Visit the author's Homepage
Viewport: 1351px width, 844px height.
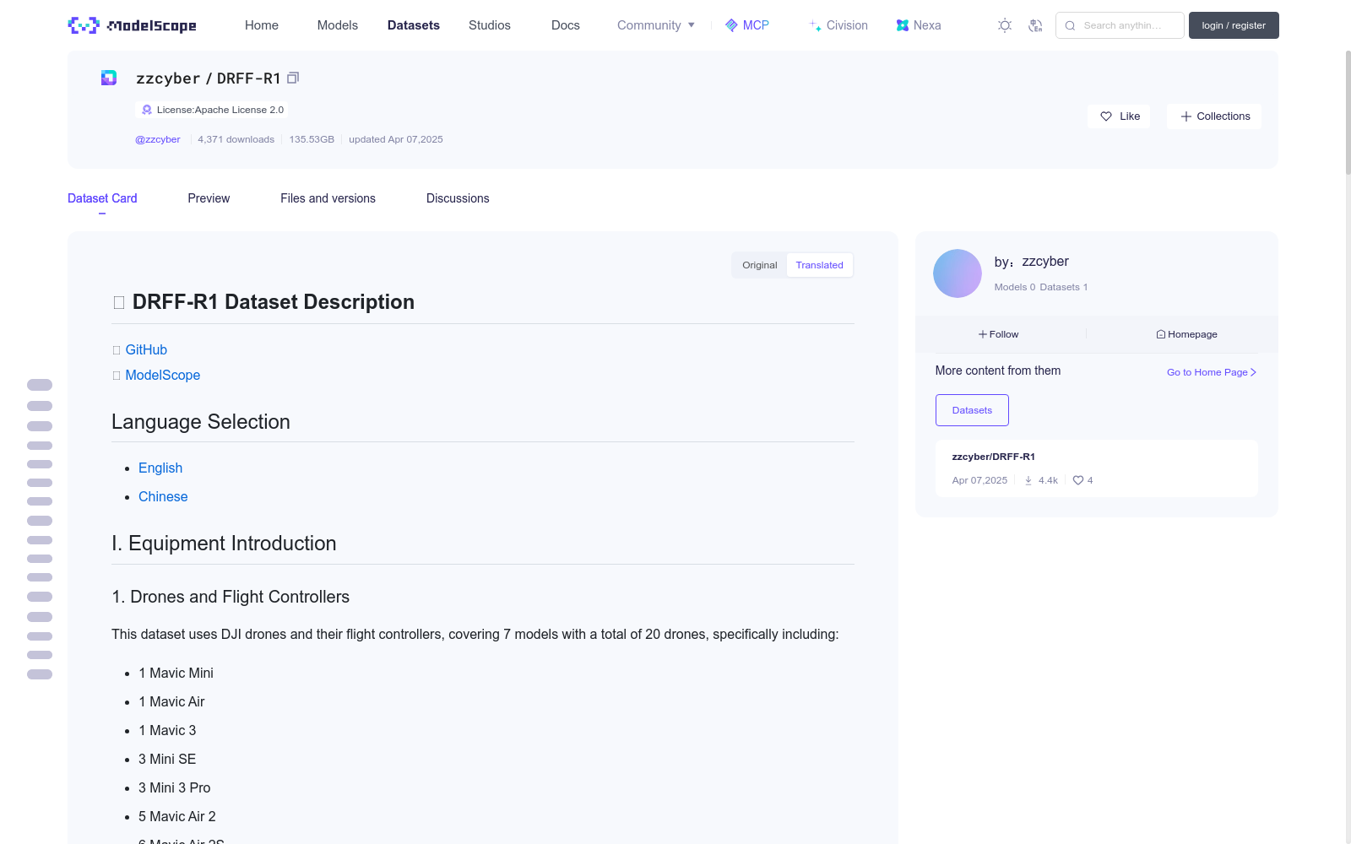click(1187, 334)
